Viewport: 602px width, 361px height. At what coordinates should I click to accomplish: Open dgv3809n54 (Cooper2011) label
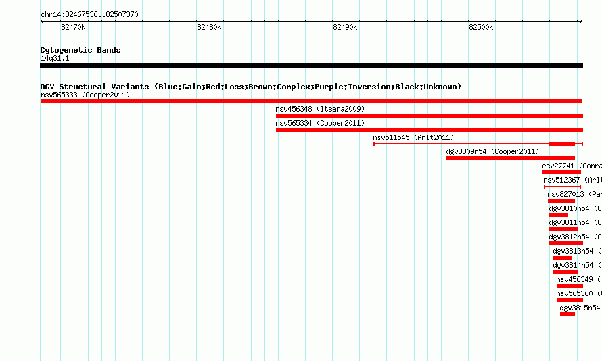492,151
